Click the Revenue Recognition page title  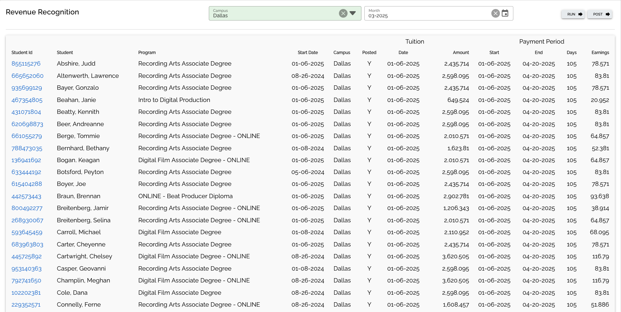point(42,12)
